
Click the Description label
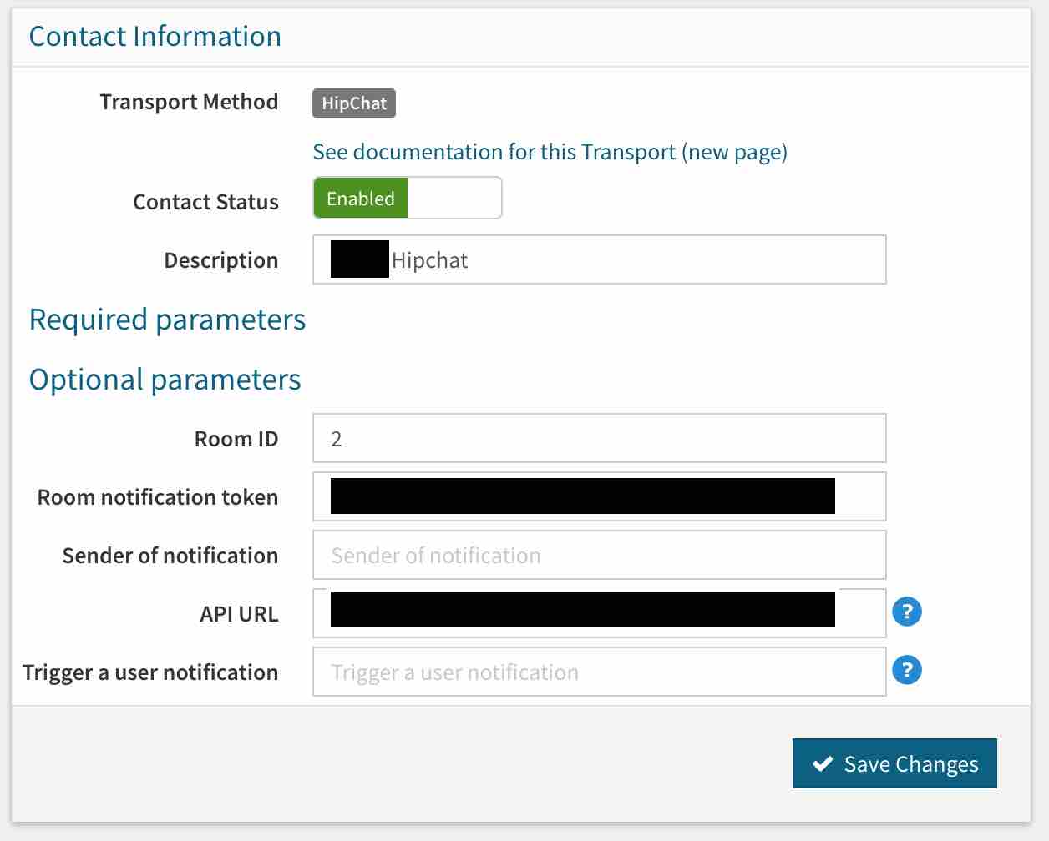point(221,260)
